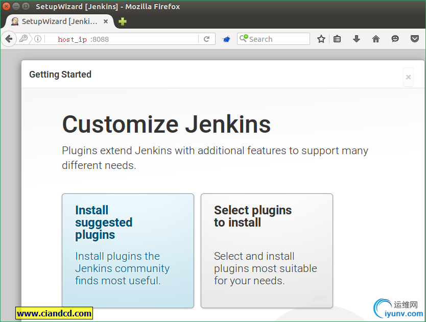Screen dimensions: 426x322
Task: Click the blue extension icon beside address bar
Action: click(x=226, y=39)
